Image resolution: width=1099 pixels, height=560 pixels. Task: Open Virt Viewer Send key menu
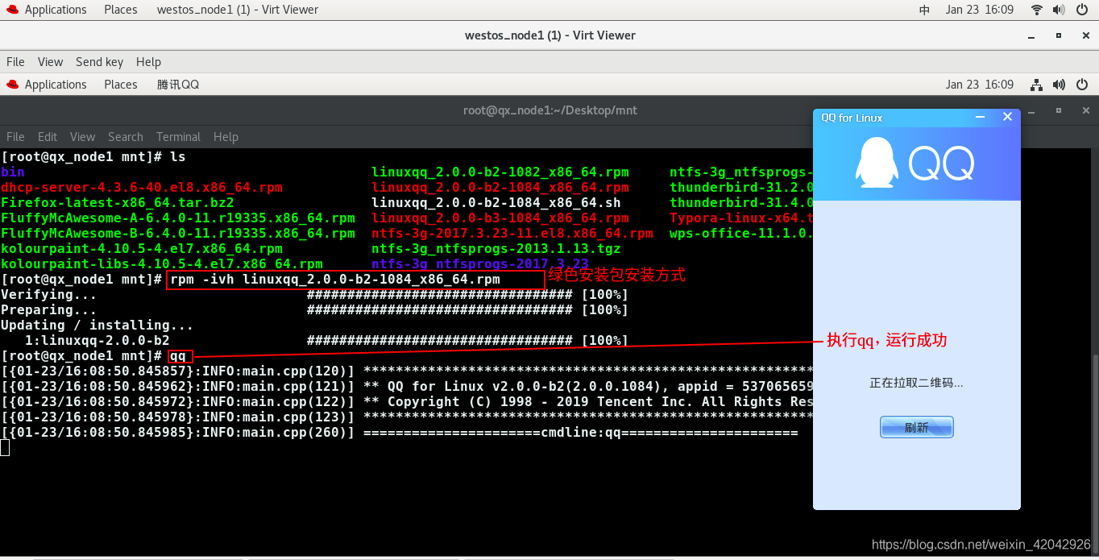click(x=99, y=62)
